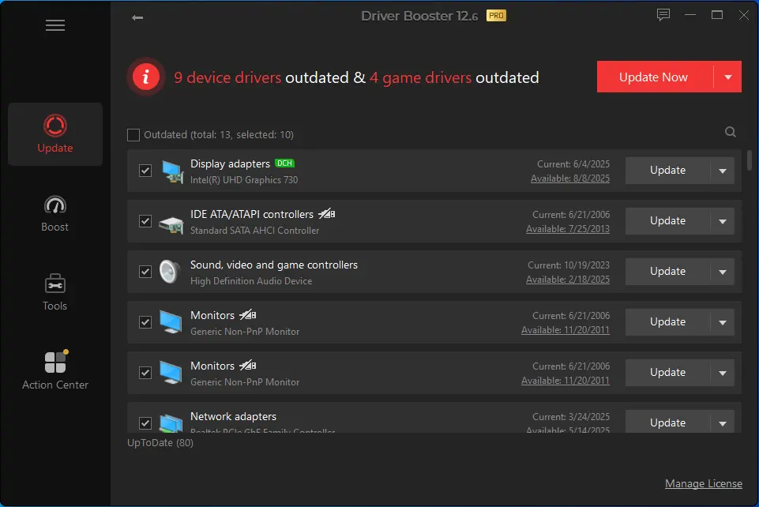The image size is (759, 507).
Task: Update the High Definition Audio Device driver
Action: [667, 272]
